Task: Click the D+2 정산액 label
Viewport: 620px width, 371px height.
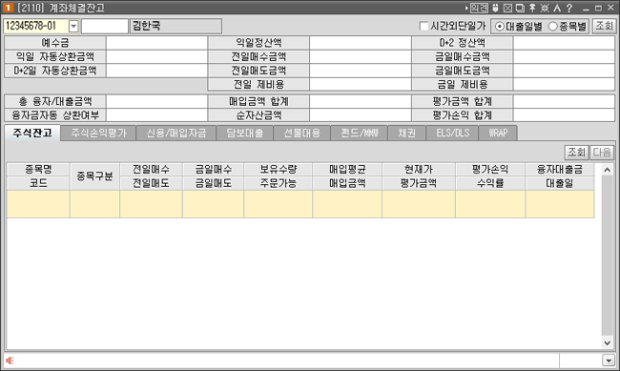Action: point(462,43)
